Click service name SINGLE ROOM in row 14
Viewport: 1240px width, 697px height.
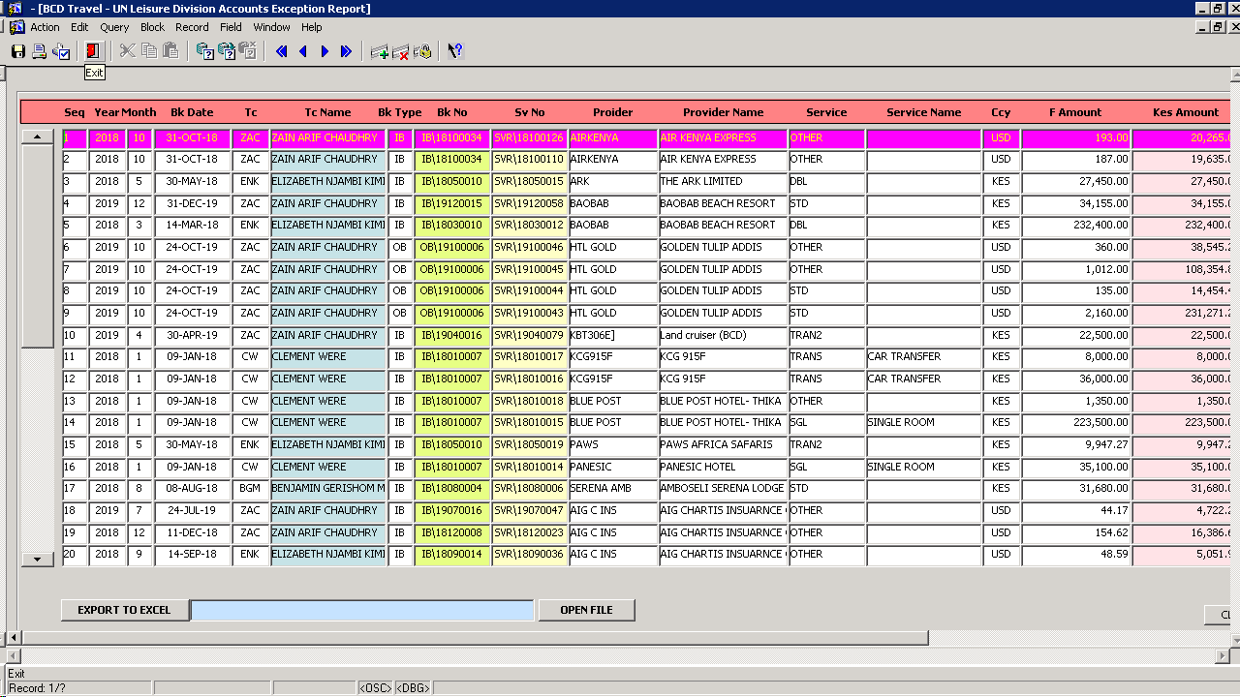click(x=923, y=423)
